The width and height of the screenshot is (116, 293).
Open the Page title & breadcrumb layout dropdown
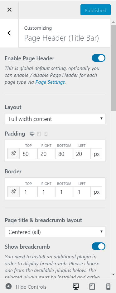click(55, 232)
